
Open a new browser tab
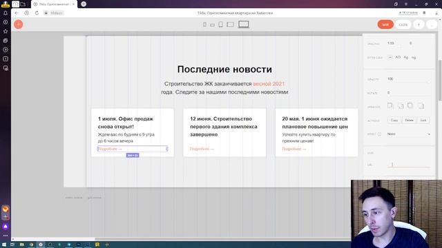(84, 4)
